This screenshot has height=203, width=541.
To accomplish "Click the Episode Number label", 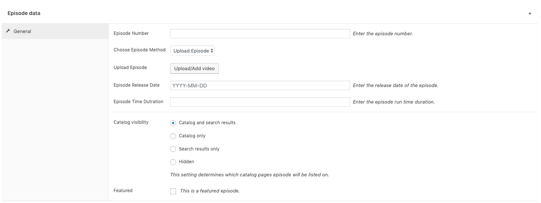I will pyautogui.click(x=131, y=33).
